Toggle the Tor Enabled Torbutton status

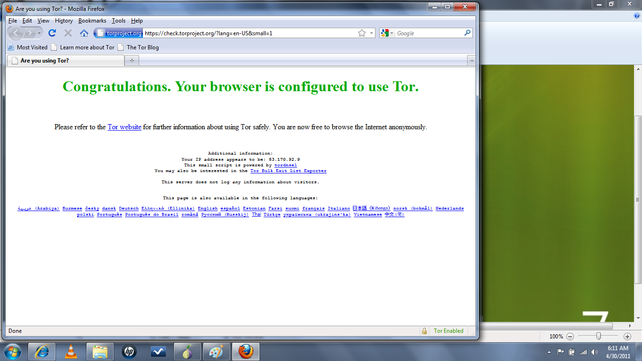(447, 331)
